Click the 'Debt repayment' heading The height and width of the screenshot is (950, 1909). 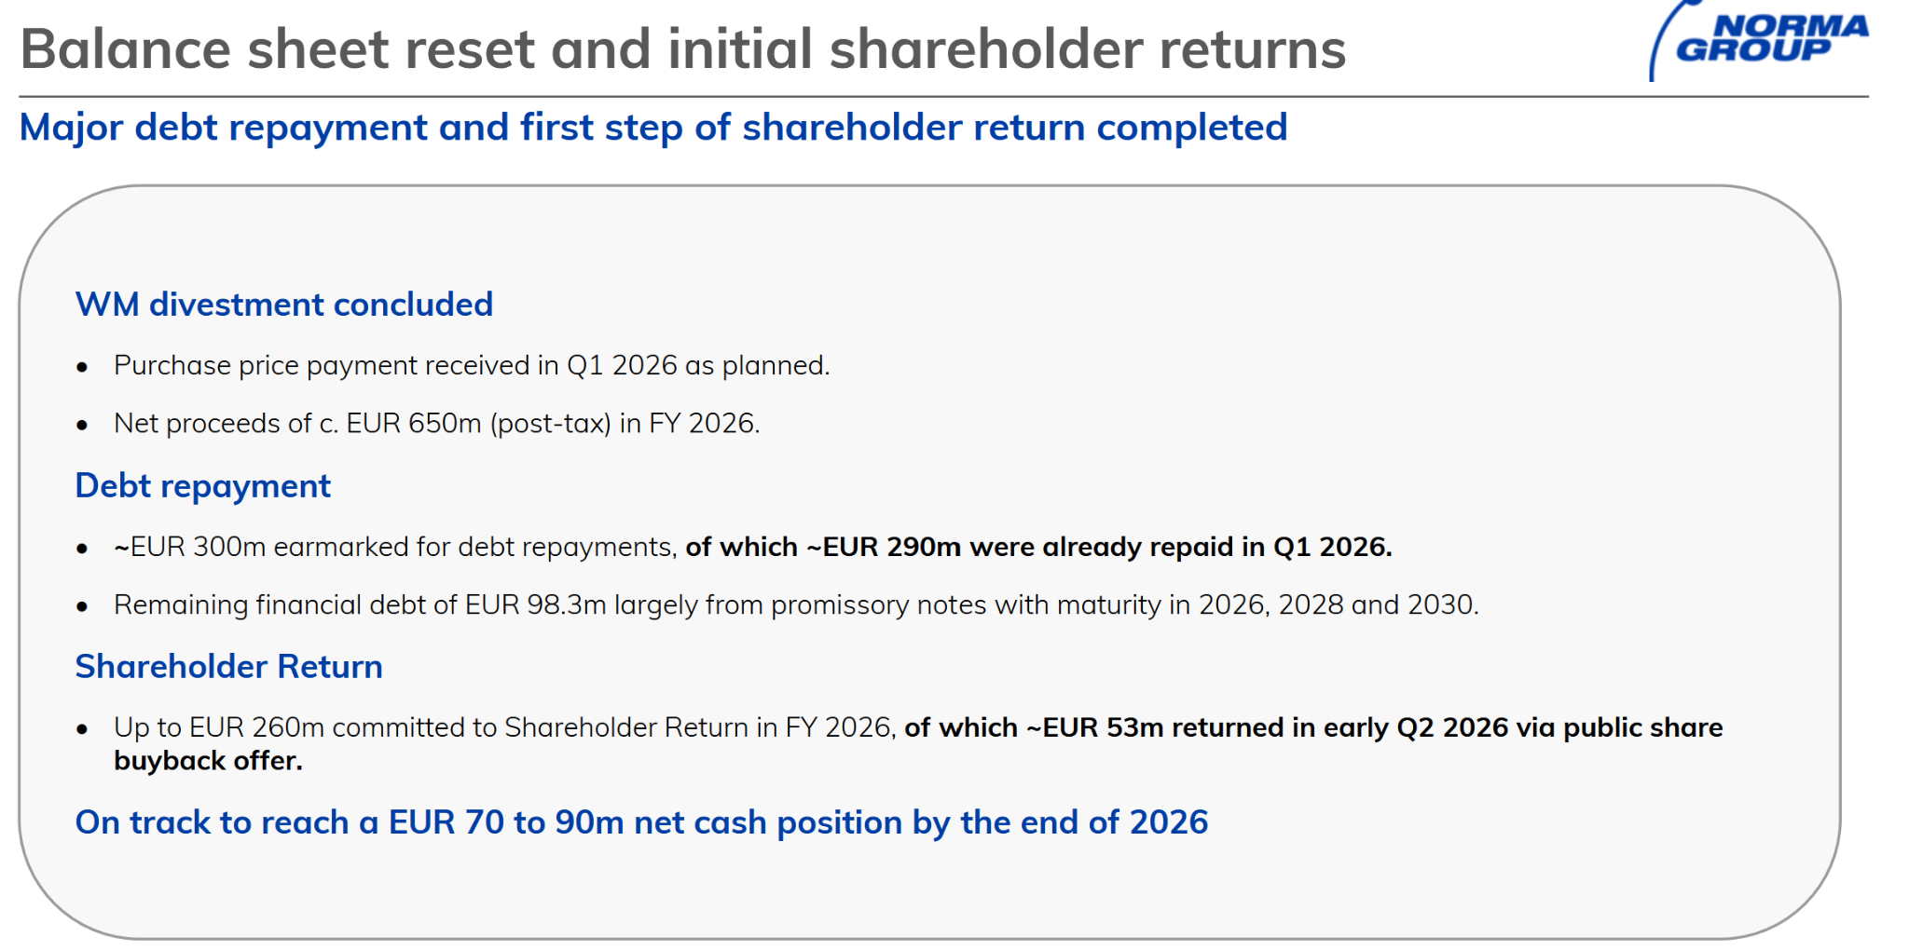coord(203,486)
